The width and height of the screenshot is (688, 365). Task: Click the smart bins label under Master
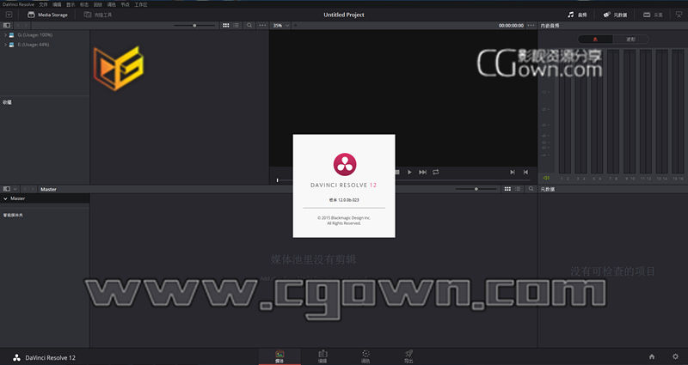pos(13,216)
